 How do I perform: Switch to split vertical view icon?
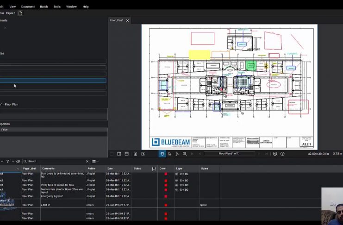119,154
